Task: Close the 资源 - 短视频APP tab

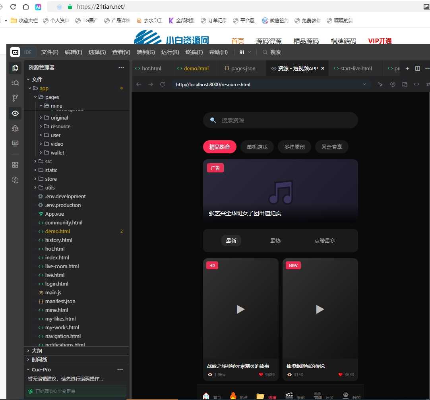Action: coord(323,68)
